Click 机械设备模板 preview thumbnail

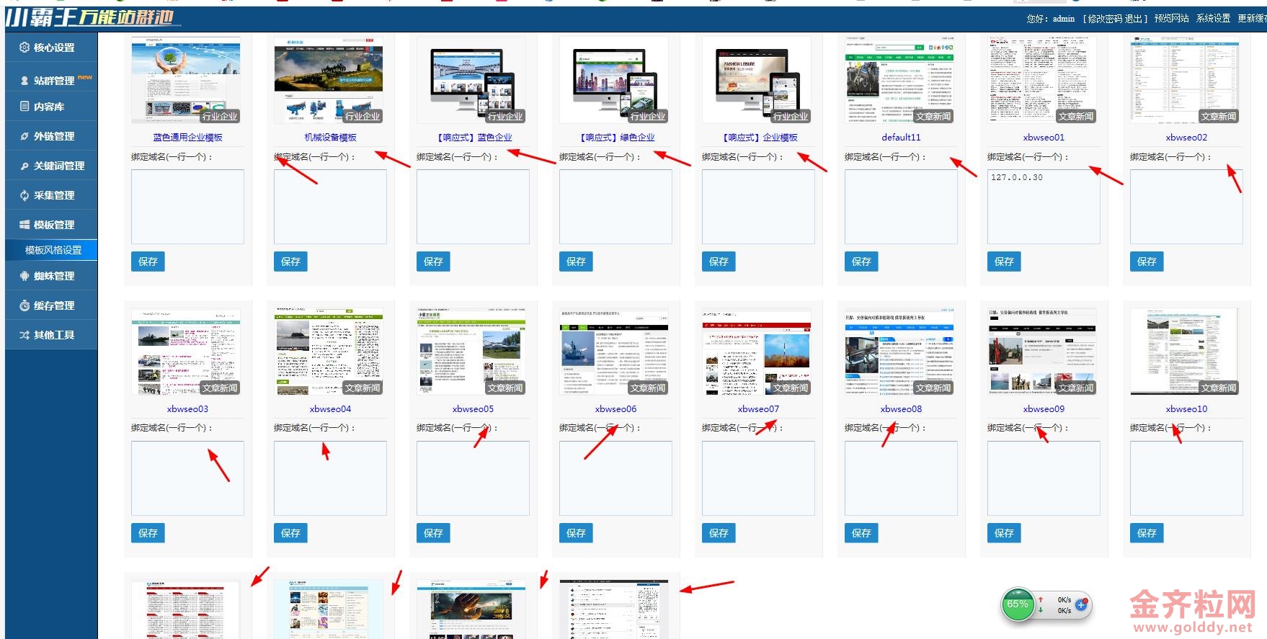pos(330,80)
